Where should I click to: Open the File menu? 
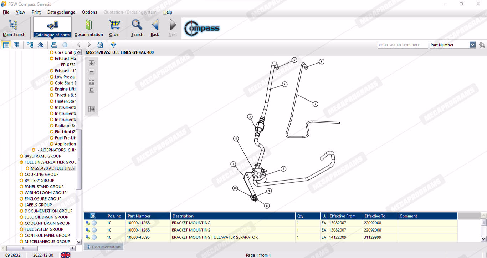point(6,12)
